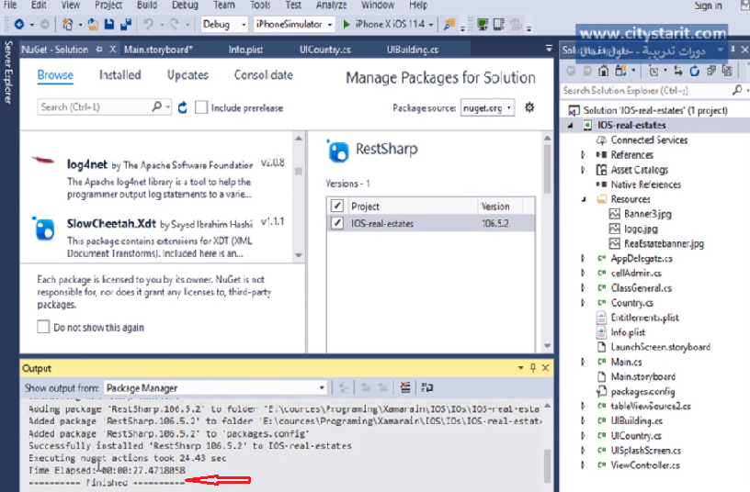
Task: Click the iOS simulator device window icon
Action: pyautogui.click(x=499, y=24)
